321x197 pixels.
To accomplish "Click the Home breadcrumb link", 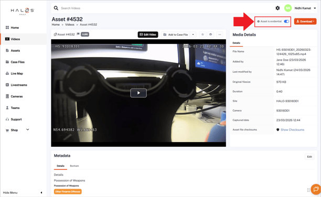I will tap(56, 25).
